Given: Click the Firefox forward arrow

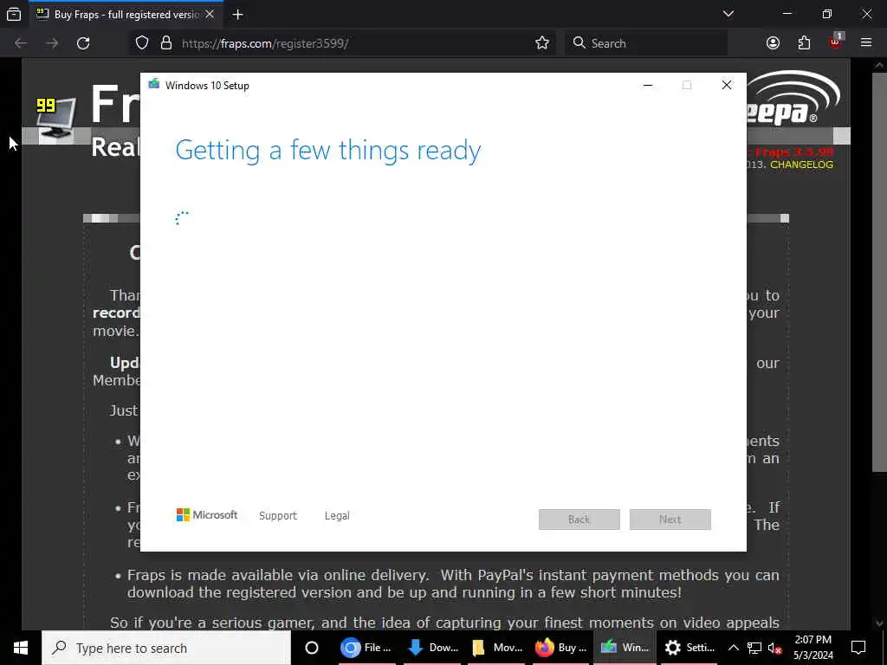Looking at the screenshot, I should point(52,43).
